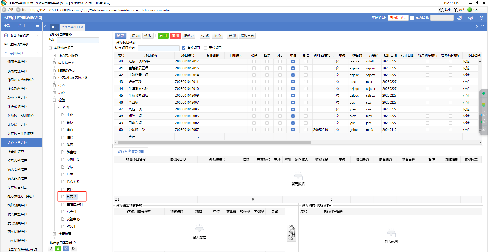Toggle the 是否异地 checkbox
This screenshot has height=252, width=488.
[x=412, y=18]
